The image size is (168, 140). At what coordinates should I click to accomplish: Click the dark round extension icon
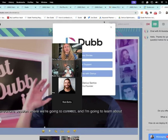pyautogui.click(x=151, y=13)
